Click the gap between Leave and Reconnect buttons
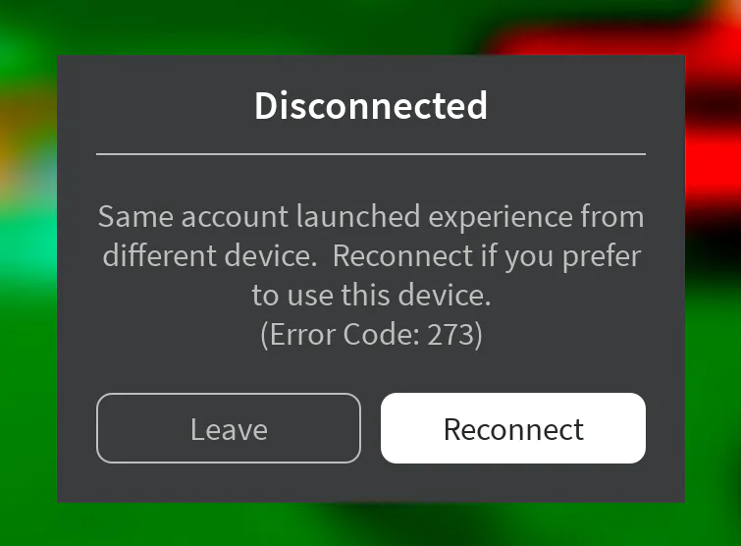Image resolution: width=741 pixels, height=546 pixels. pyautogui.click(x=371, y=428)
